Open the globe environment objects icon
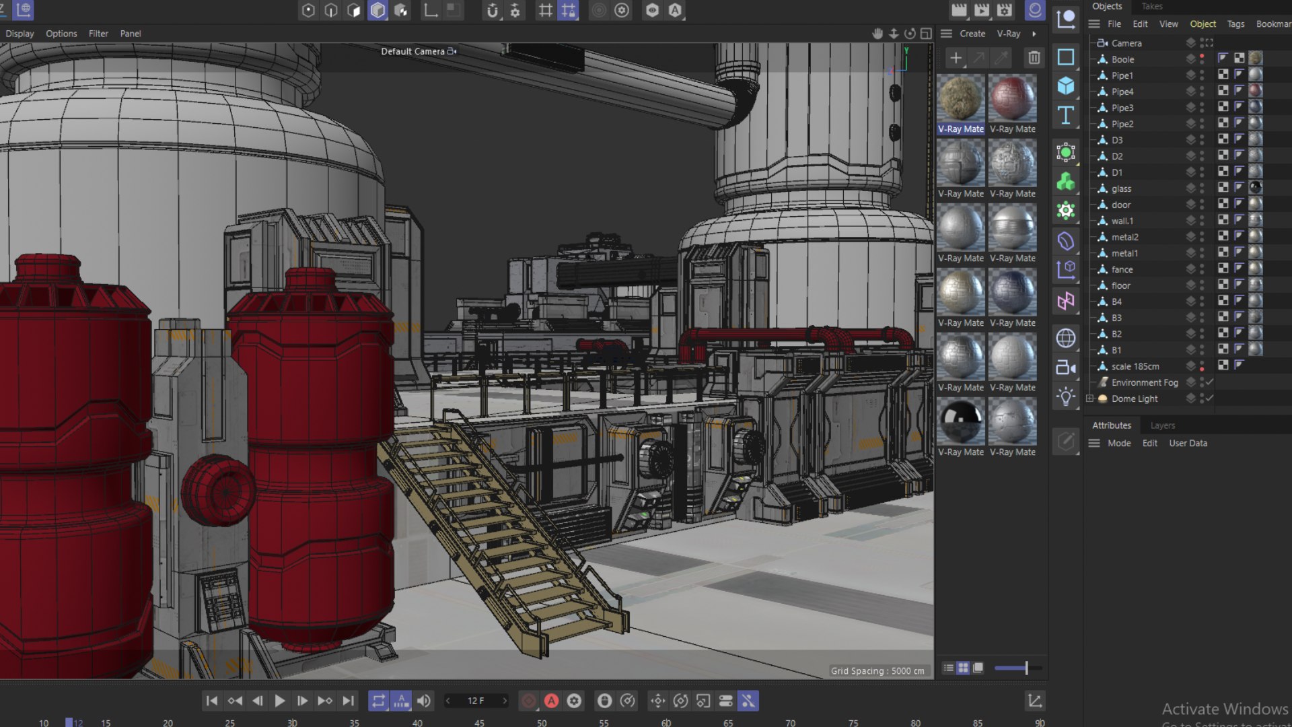 coord(1066,338)
